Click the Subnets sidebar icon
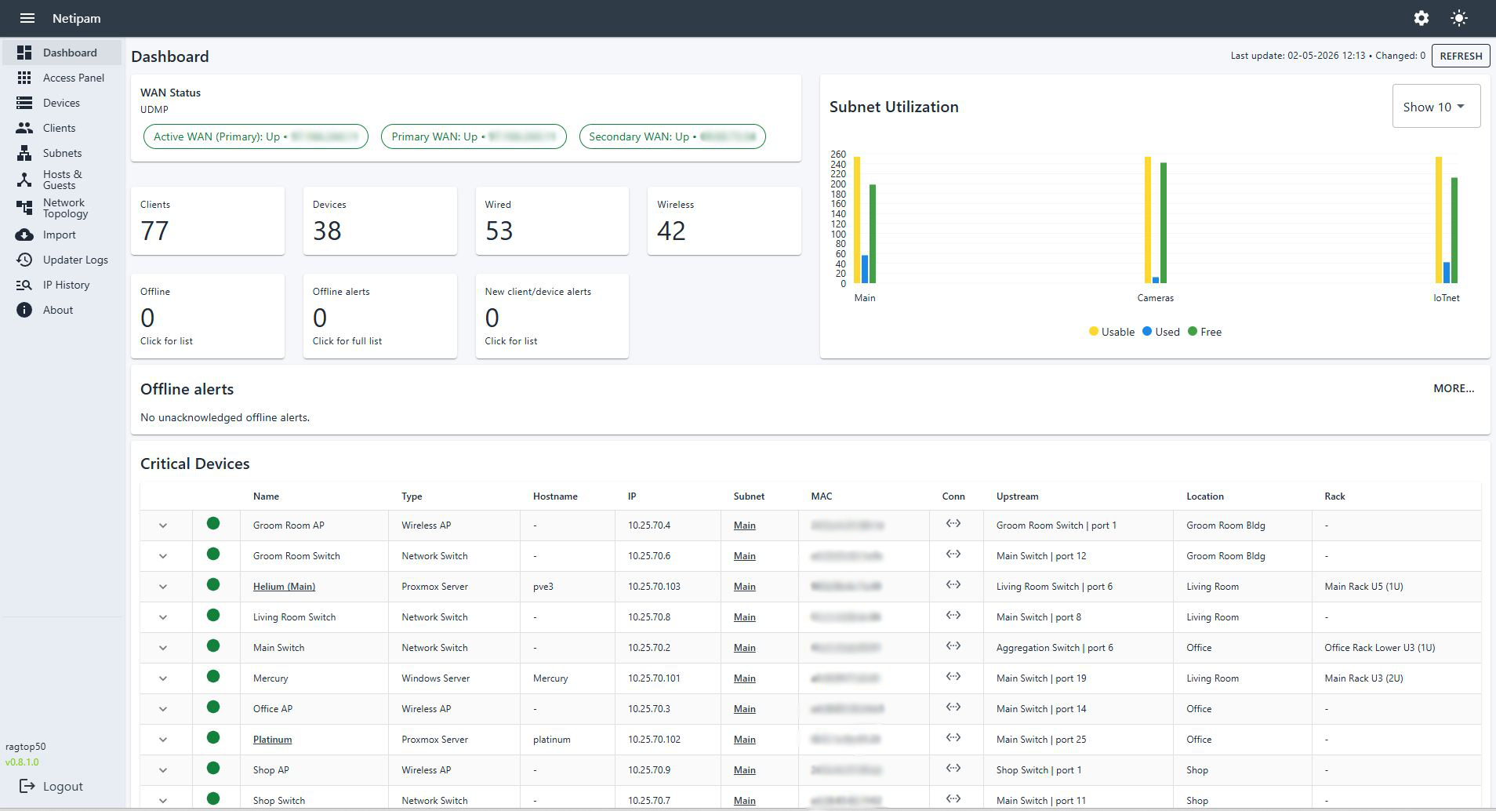Viewport: 1496px width, 811px height. click(x=24, y=153)
